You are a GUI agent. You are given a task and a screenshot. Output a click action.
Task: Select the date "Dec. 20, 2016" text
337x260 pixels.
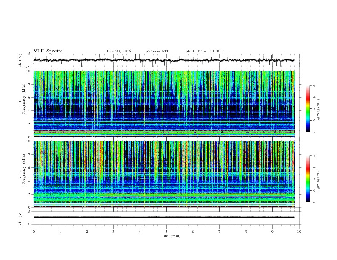[x=119, y=51]
